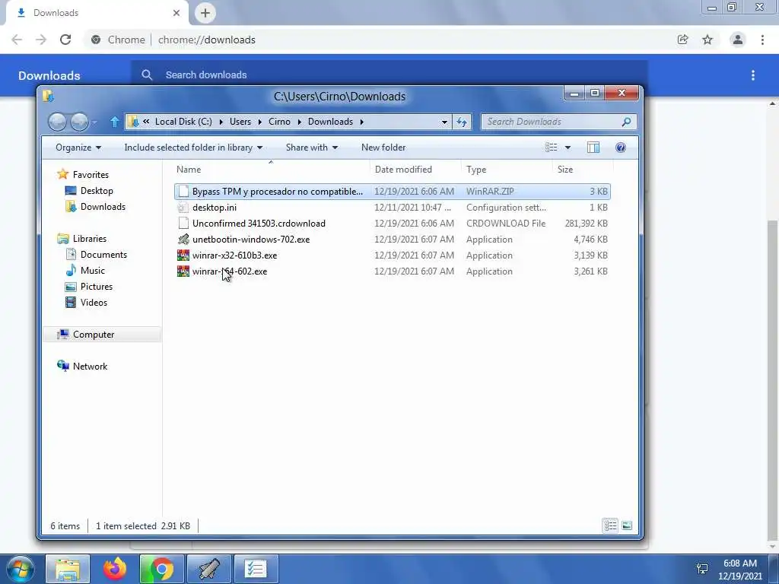This screenshot has height=584, width=779.
Task: Open a new Chrome tab
Action: click(205, 13)
